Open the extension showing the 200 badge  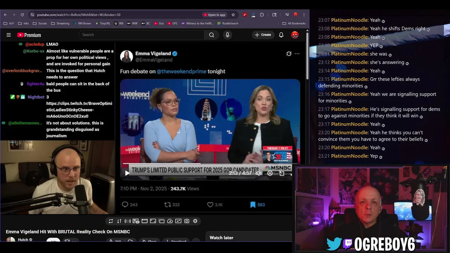click(253, 15)
